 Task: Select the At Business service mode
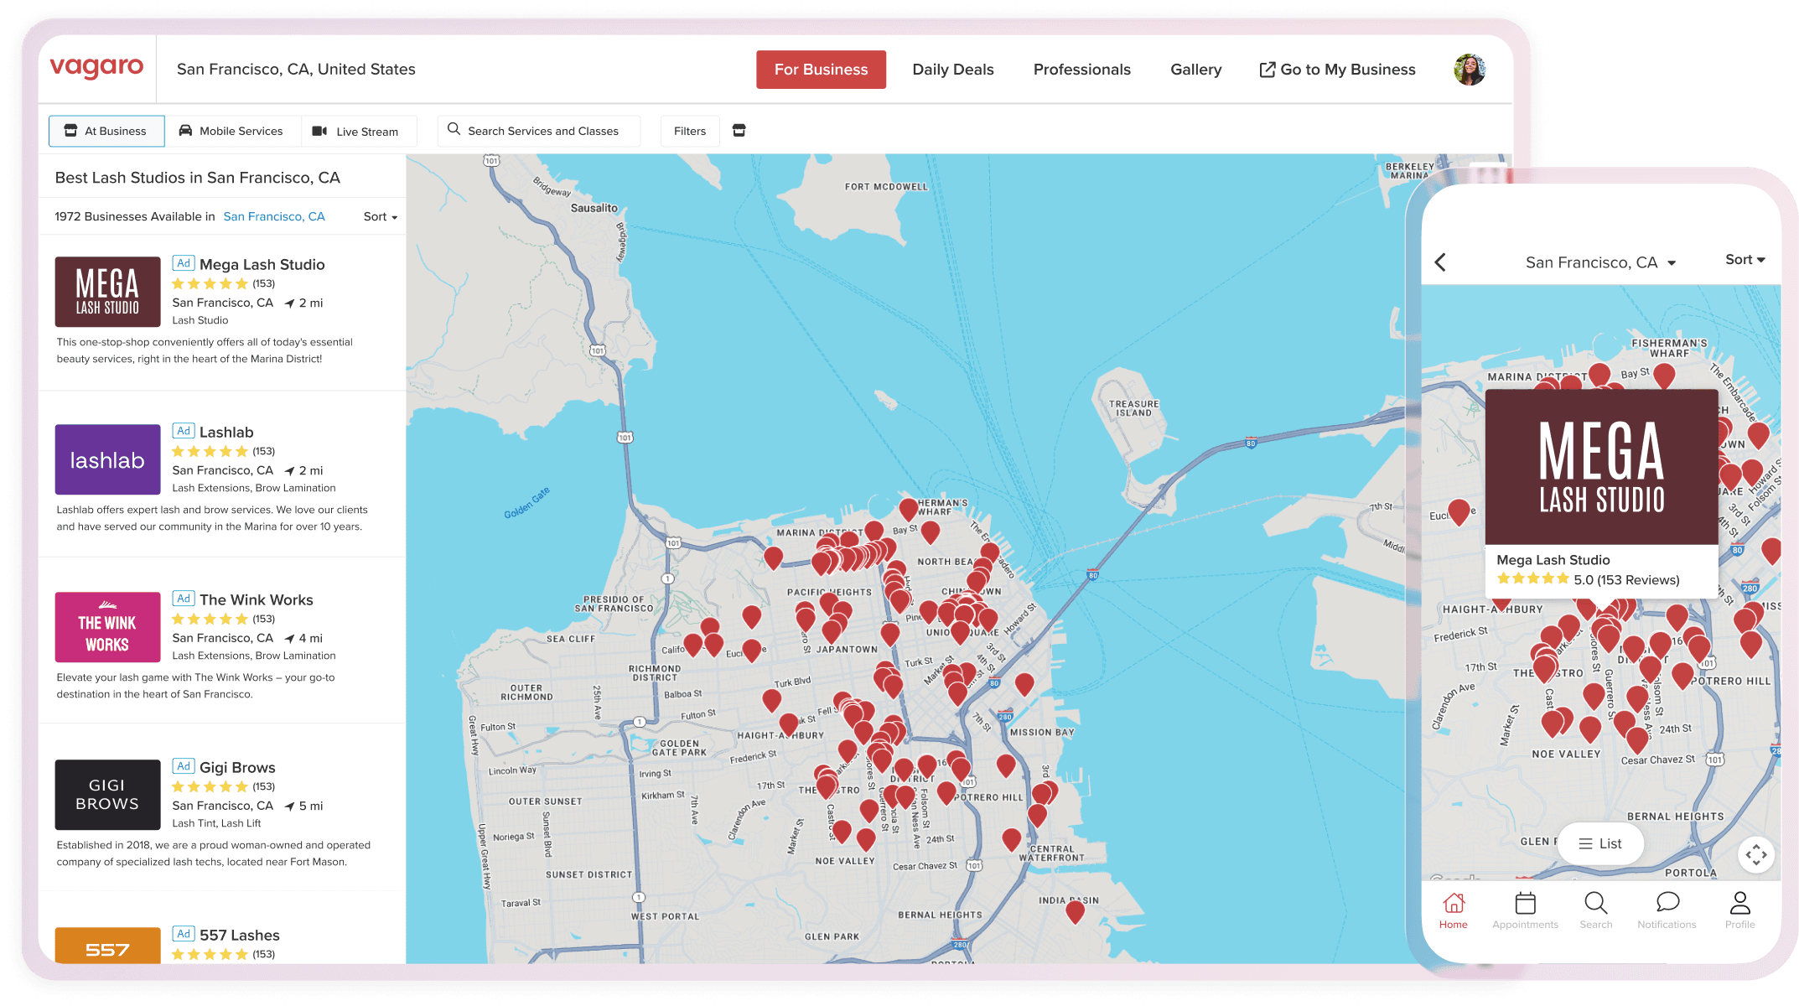click(106, 131)
